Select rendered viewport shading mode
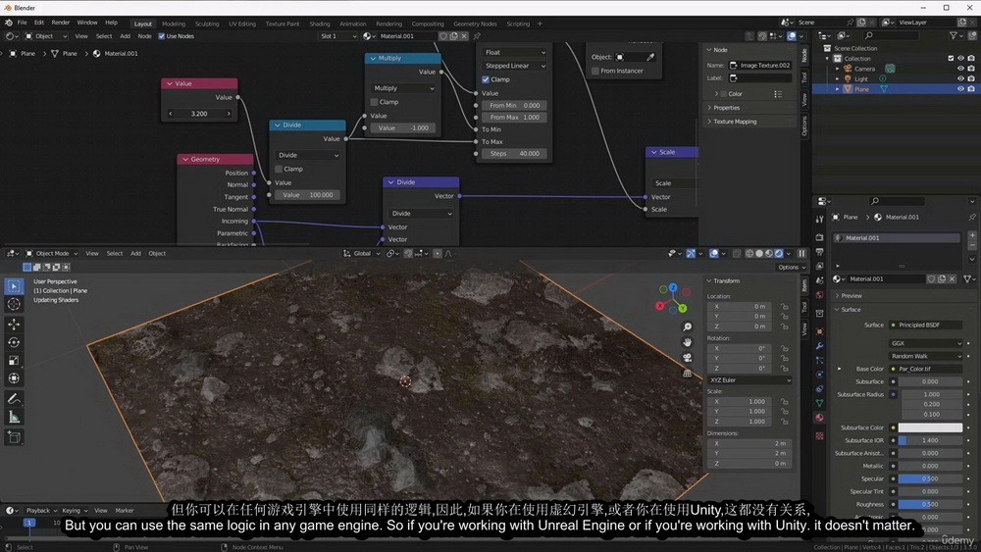 [779, 253]
